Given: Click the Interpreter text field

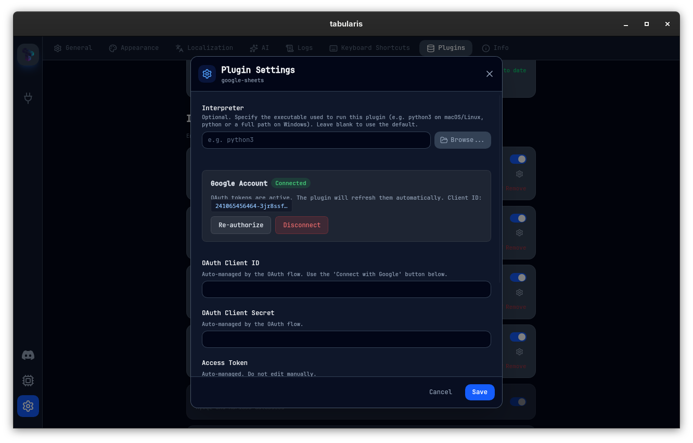Looking at the screenshot, I should (x=316, y=140).
